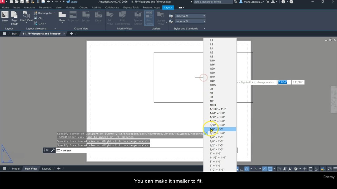Toggle object snap in status bar
This screenshot has width=337, height=189.
(x=270, y=169)
